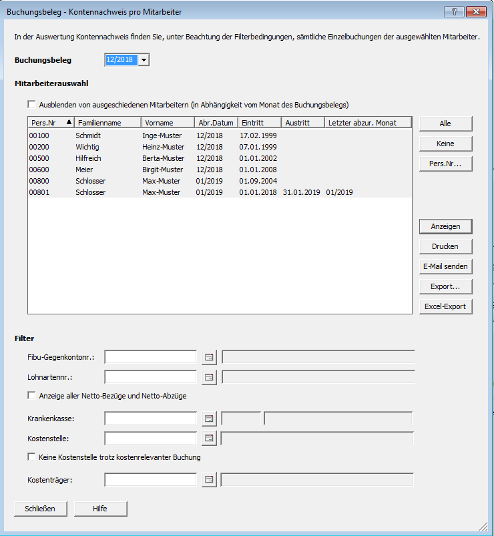
Task: Open Hilfe button
Action: pyautogui.click(x=100, y=509)
